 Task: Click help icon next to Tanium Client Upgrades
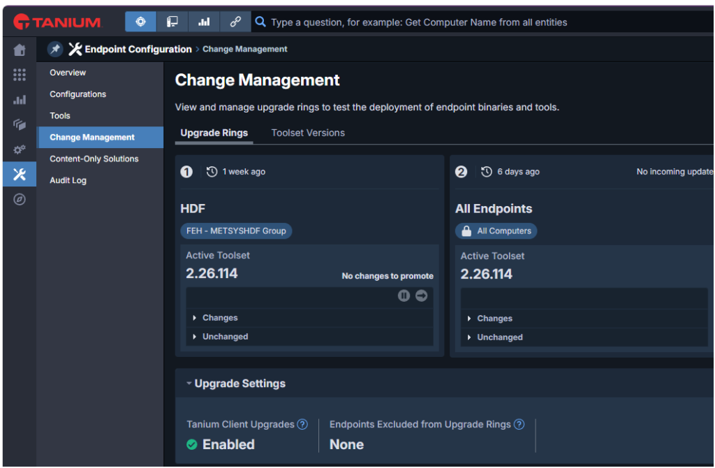(302, 424)
